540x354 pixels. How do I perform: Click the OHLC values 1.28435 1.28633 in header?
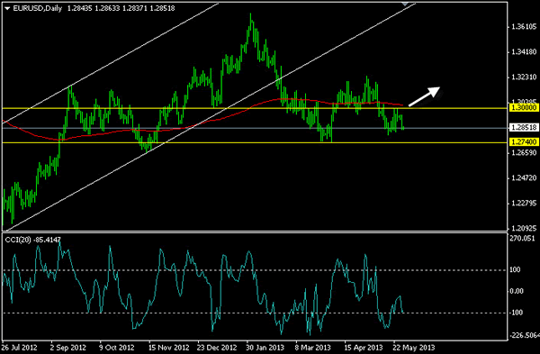coord(94,8)
